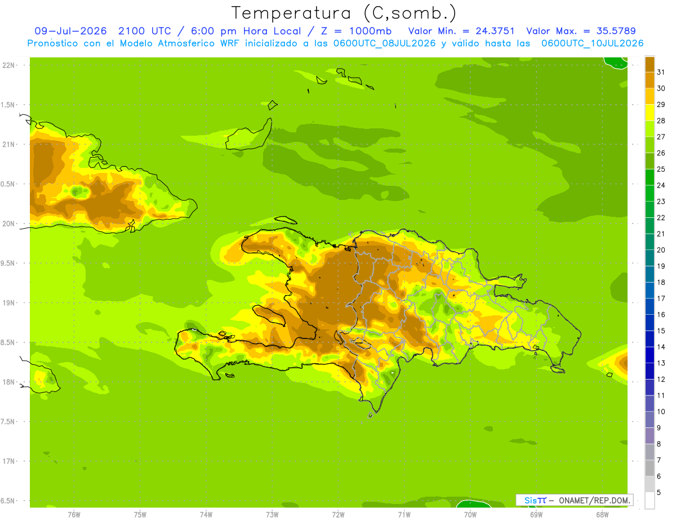
Task: Click the 'Valor Max. = 35.5789' readout
Action: [581, 31]
